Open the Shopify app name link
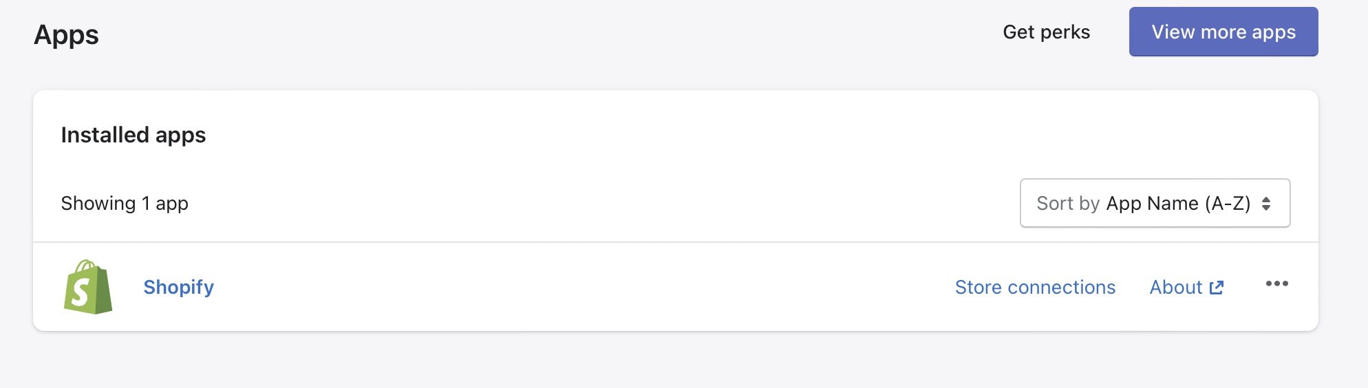Screen dimensions: 1368x388 (178, 287)
